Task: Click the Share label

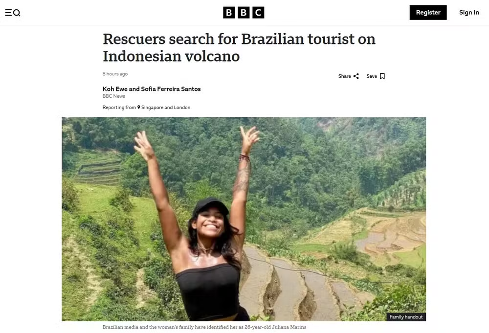Action: (x=345, y=76)
